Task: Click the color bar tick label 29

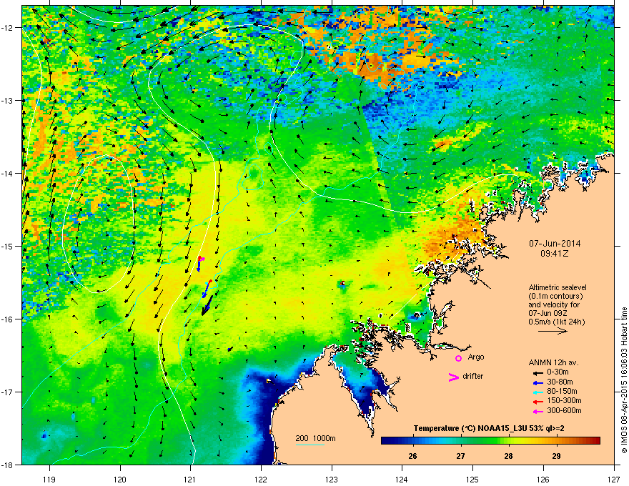Action: pos(556,456)
